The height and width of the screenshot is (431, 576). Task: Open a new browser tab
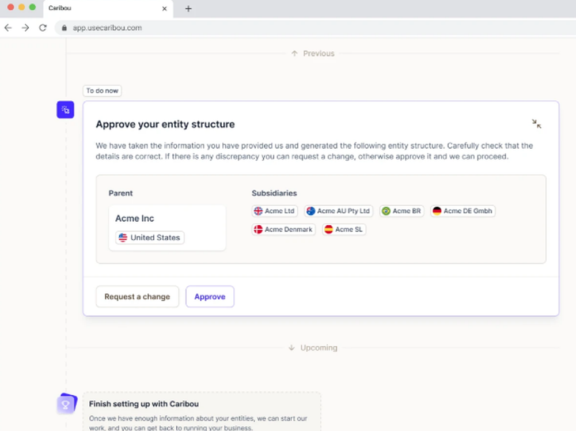(188, 9)
